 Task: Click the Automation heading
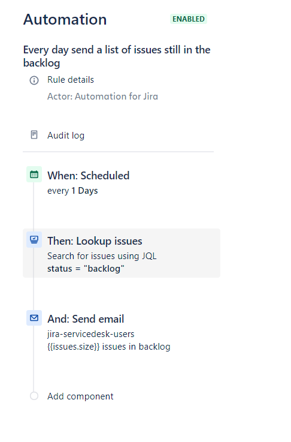(65, 19)
